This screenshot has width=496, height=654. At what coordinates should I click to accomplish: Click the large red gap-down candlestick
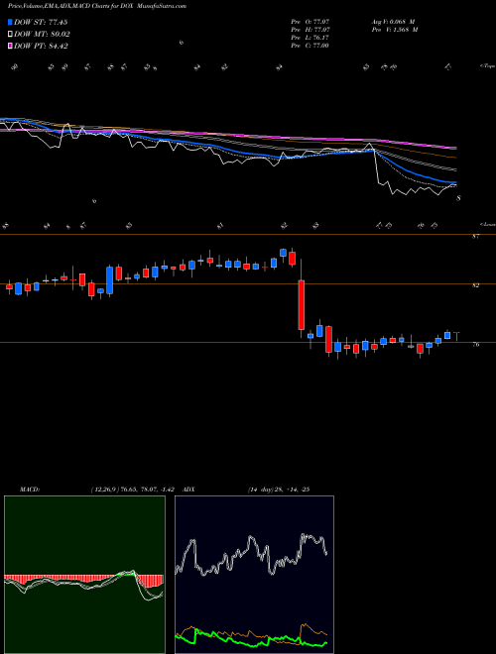[x=301, y=305]
